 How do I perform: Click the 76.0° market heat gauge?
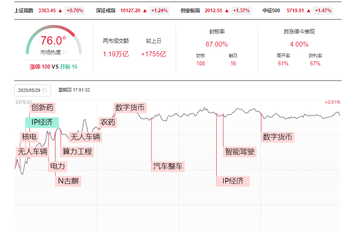click(54, 41)
